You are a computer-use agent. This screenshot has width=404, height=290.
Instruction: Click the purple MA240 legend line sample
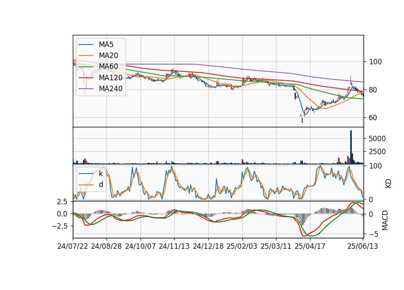coord(86,89)
